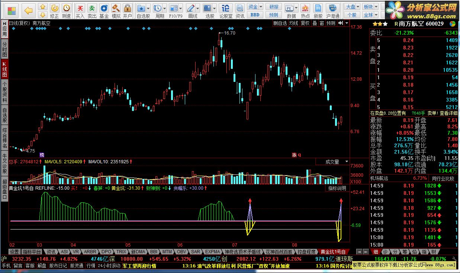Select the TRIX indicator tab
Screen dimensions: 460x273
click(122, 252)
